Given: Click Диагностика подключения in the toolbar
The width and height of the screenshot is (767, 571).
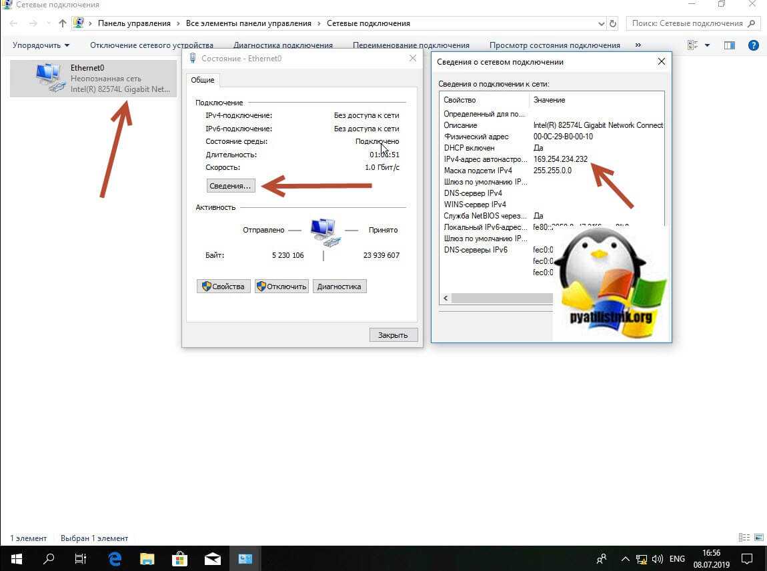Looking at the screenshot, I should [283, 45].
